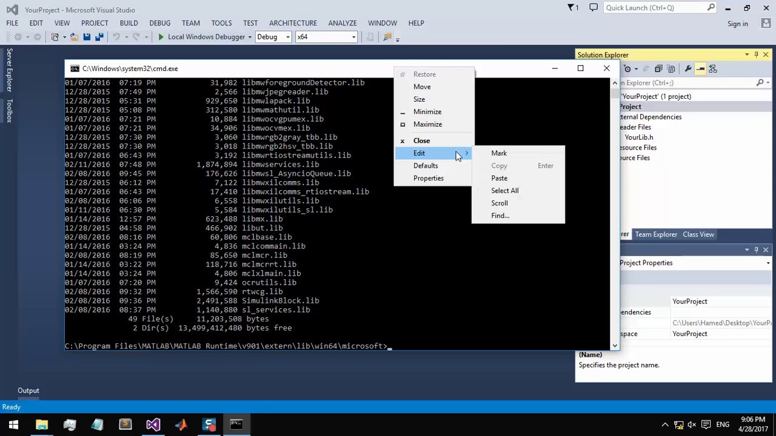Switch to Class View tab

point(698,234)
